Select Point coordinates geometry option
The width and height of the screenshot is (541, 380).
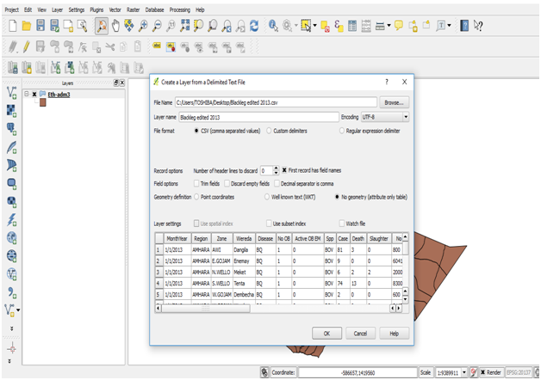click(x=196, y=197)
